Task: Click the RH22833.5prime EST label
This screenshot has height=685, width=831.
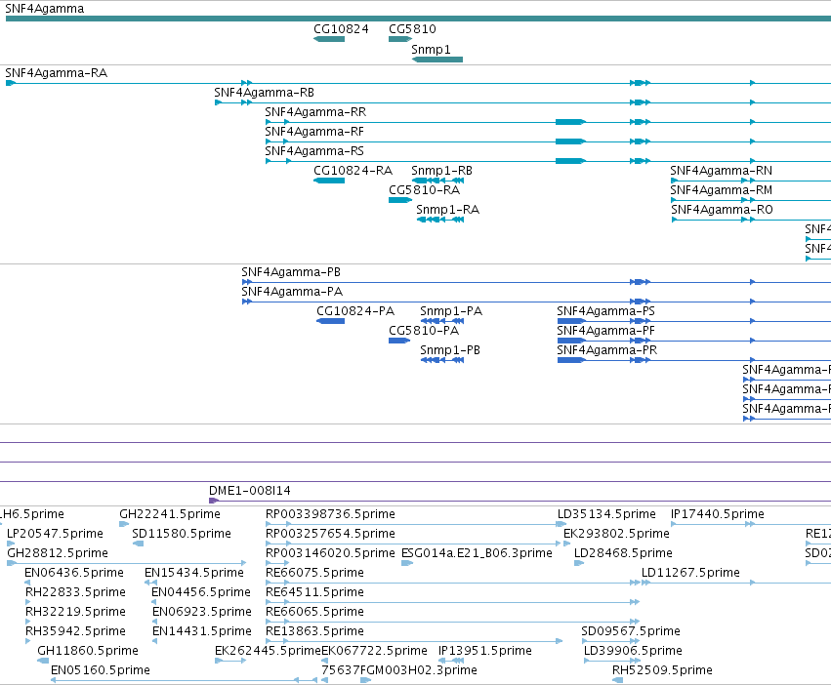Action: pos(75,592)
